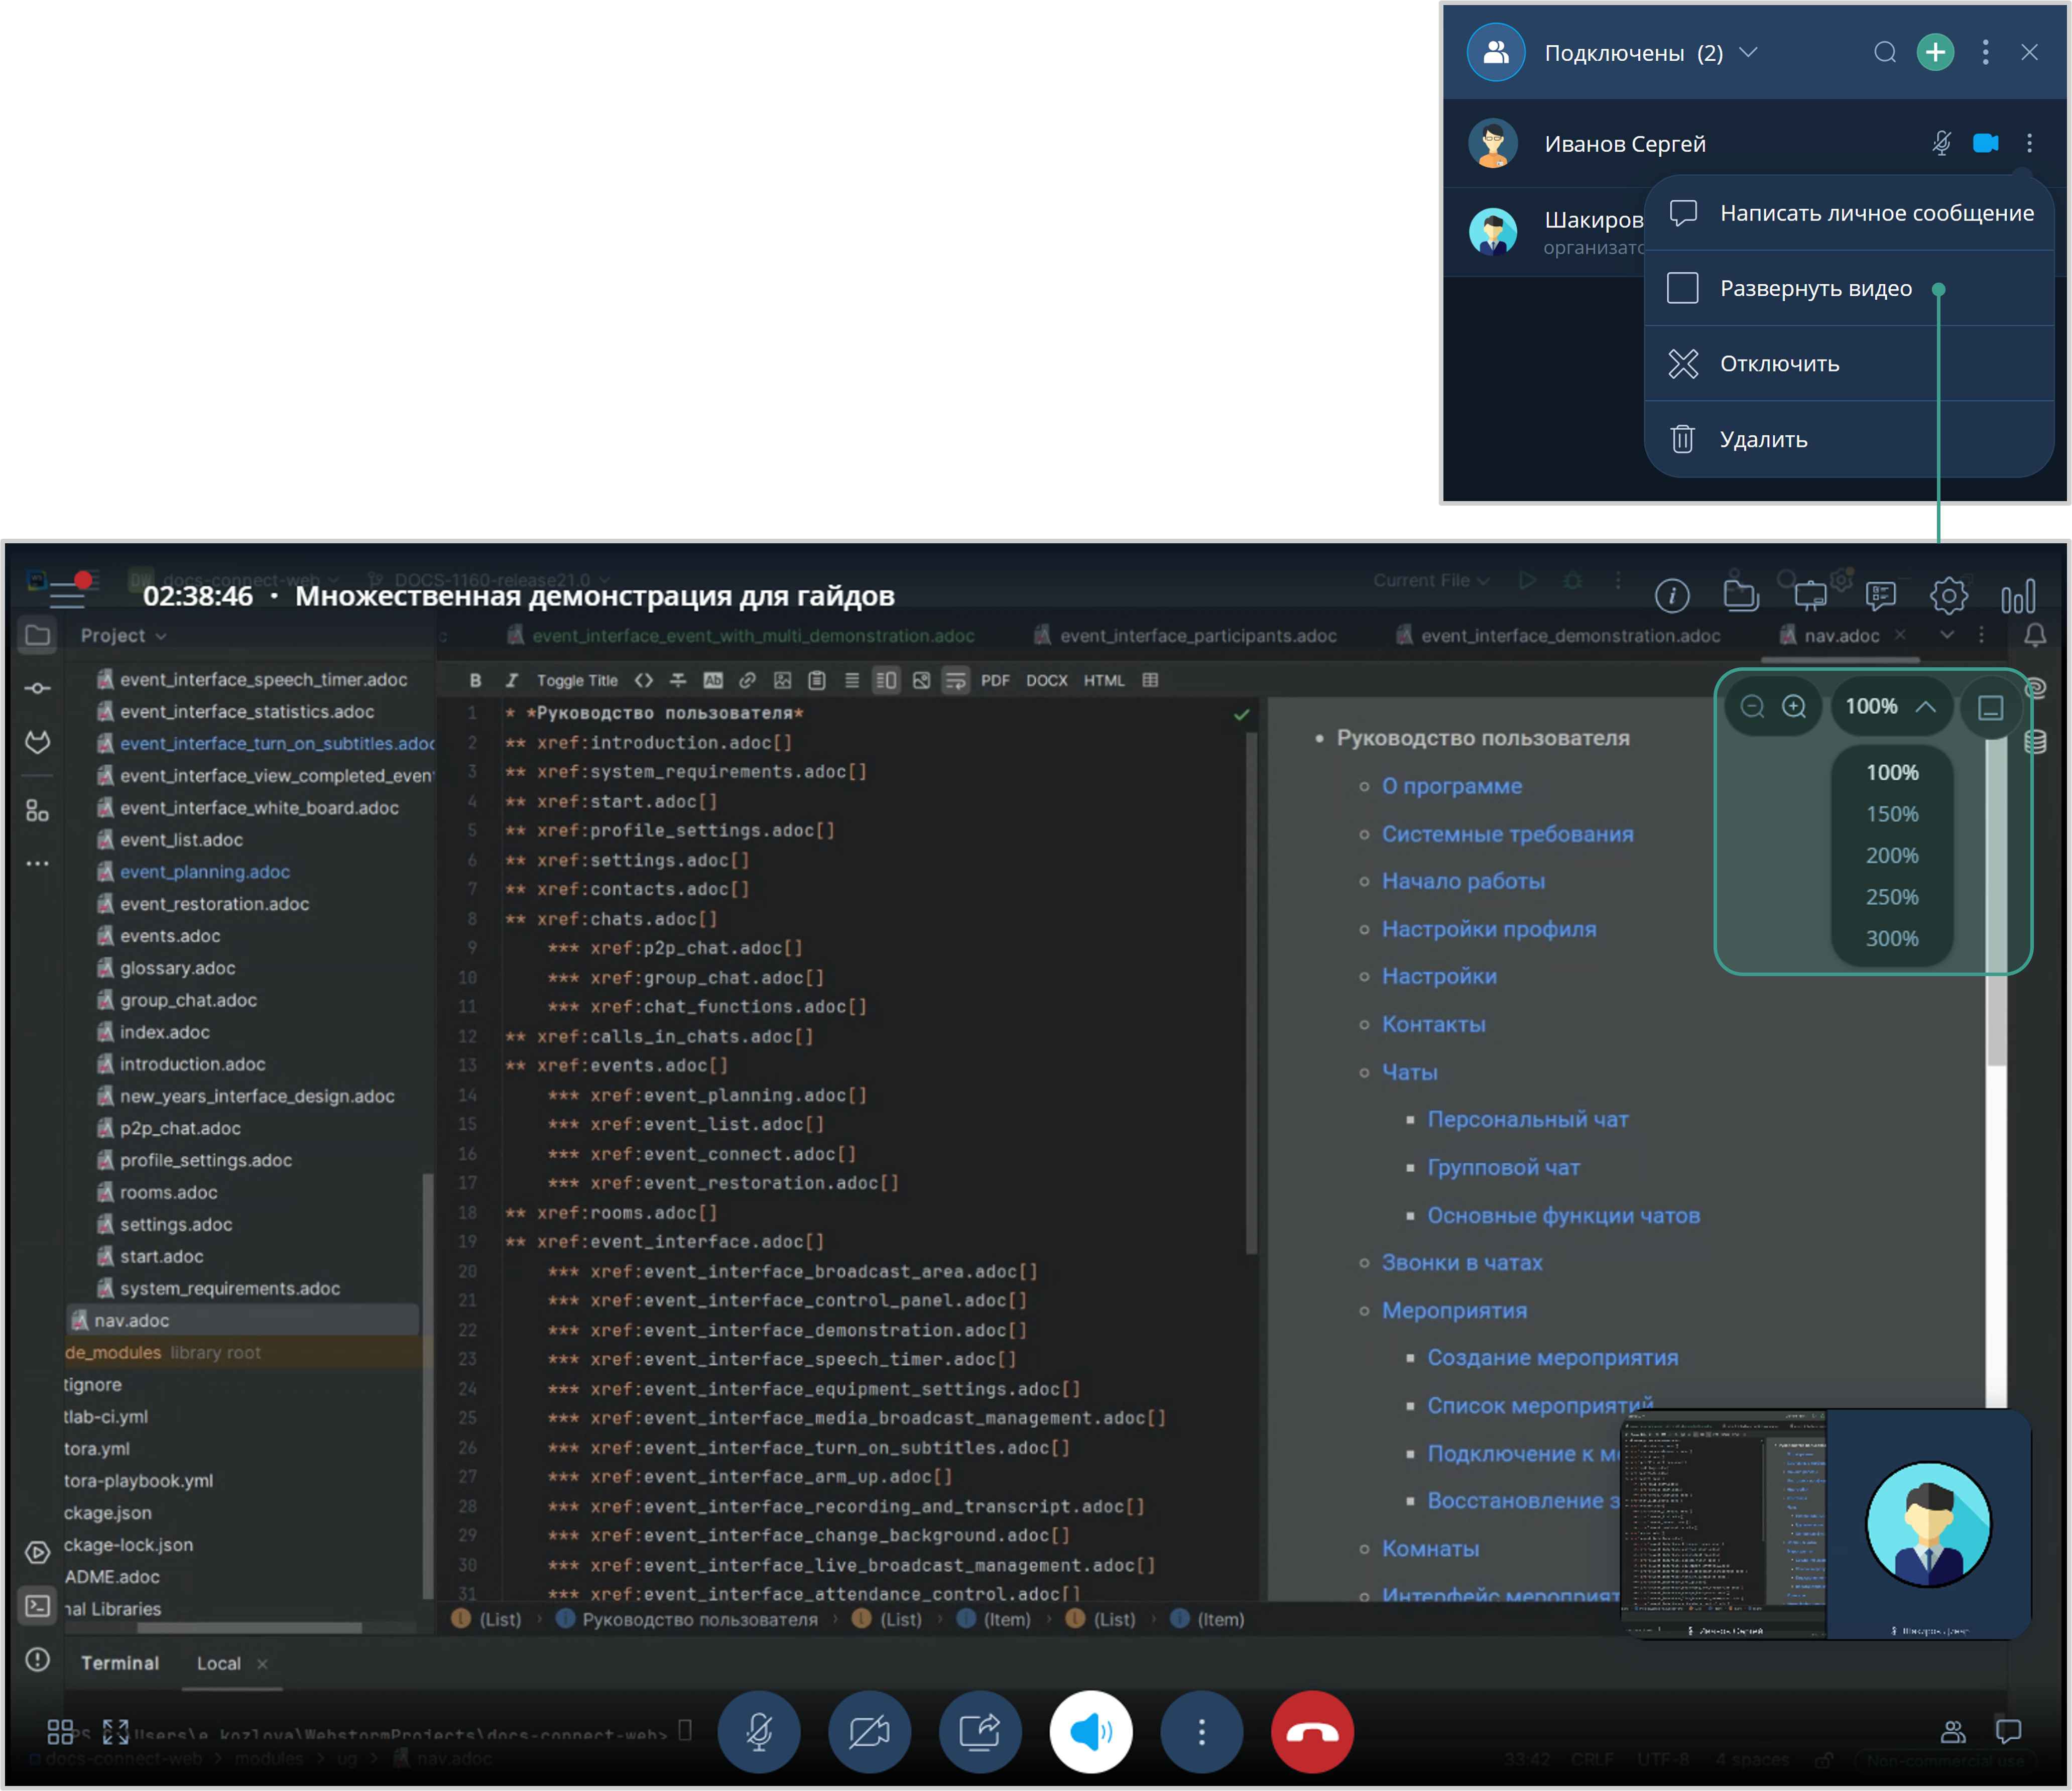Open the share screen demonstration button

pyautogui.click(x=980, y=1732)
